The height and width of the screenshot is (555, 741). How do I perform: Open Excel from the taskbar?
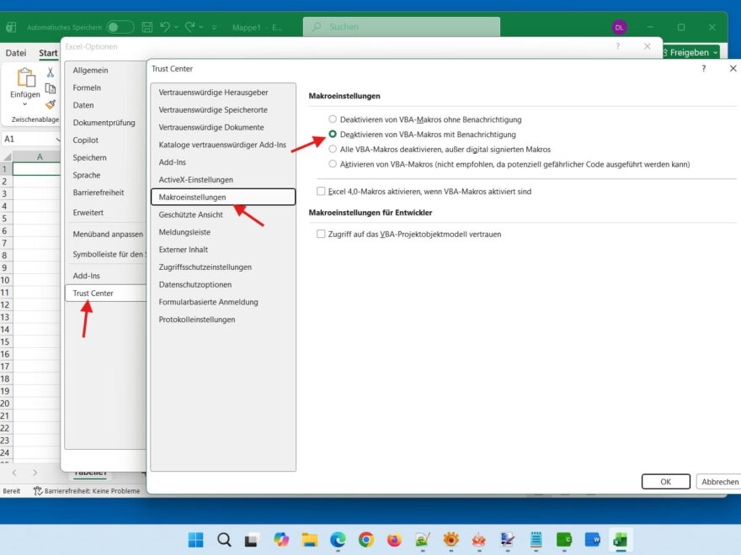click(621, 540)
